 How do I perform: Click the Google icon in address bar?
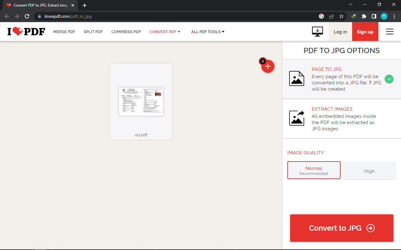coord(321,16)
